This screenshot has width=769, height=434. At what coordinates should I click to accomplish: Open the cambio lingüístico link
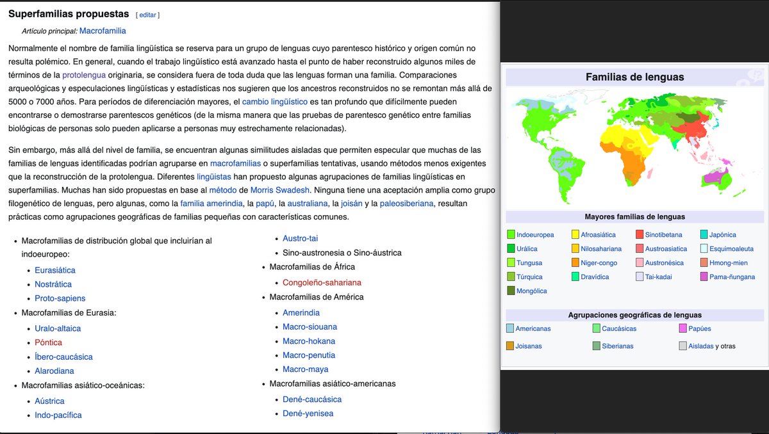(275, 102)
